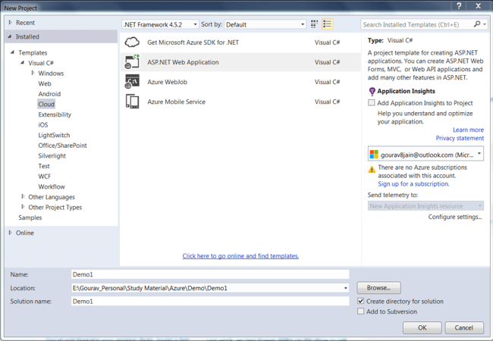The width and height of the screenshot is (493, 341).
Task: Focus the Search Installed Templates box
Action: [x=416, y=24]
